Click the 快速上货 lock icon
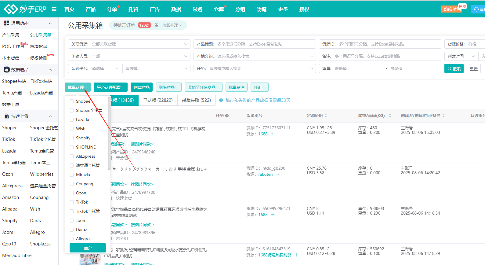Image resolution: width=485 pixels, height=265 pixels. pos(6,116)
